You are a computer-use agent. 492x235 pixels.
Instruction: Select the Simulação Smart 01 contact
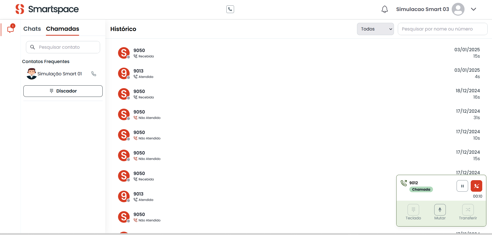[x=59, y=74]
